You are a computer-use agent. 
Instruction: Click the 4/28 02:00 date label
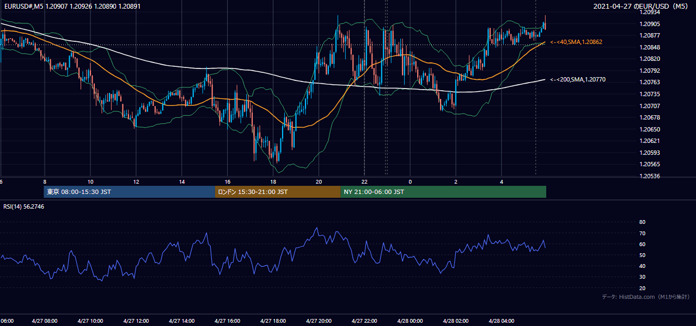coord(456,321)
